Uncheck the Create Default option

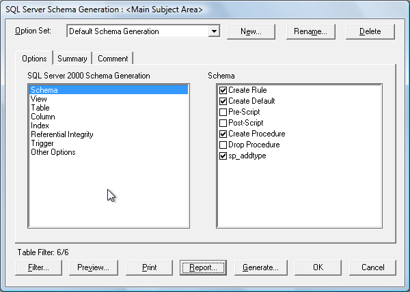(x=223, y=101)
